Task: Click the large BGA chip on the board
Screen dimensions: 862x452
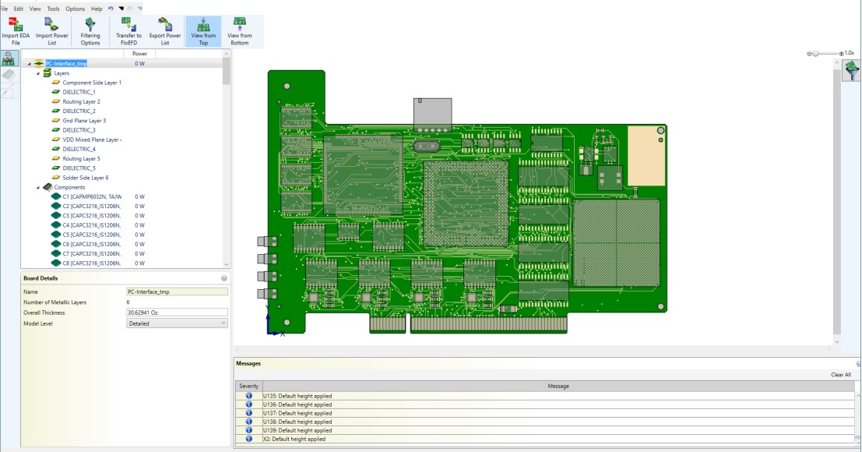Action: click(466, 203)
